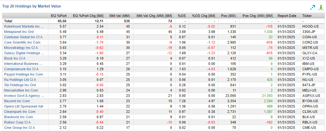
Task: Click ticker PYPL-US cell
Action: click(x=310, y=74)
